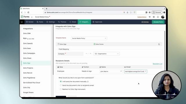The image size is (186, 104).
Task: Select 'I will send the document manually'
Action: [x=61, y=81]
